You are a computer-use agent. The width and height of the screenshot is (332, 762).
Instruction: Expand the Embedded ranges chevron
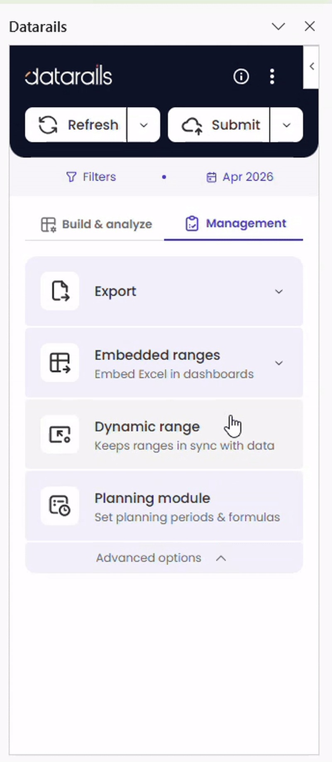pyautogui.click(x=279, y=363)
